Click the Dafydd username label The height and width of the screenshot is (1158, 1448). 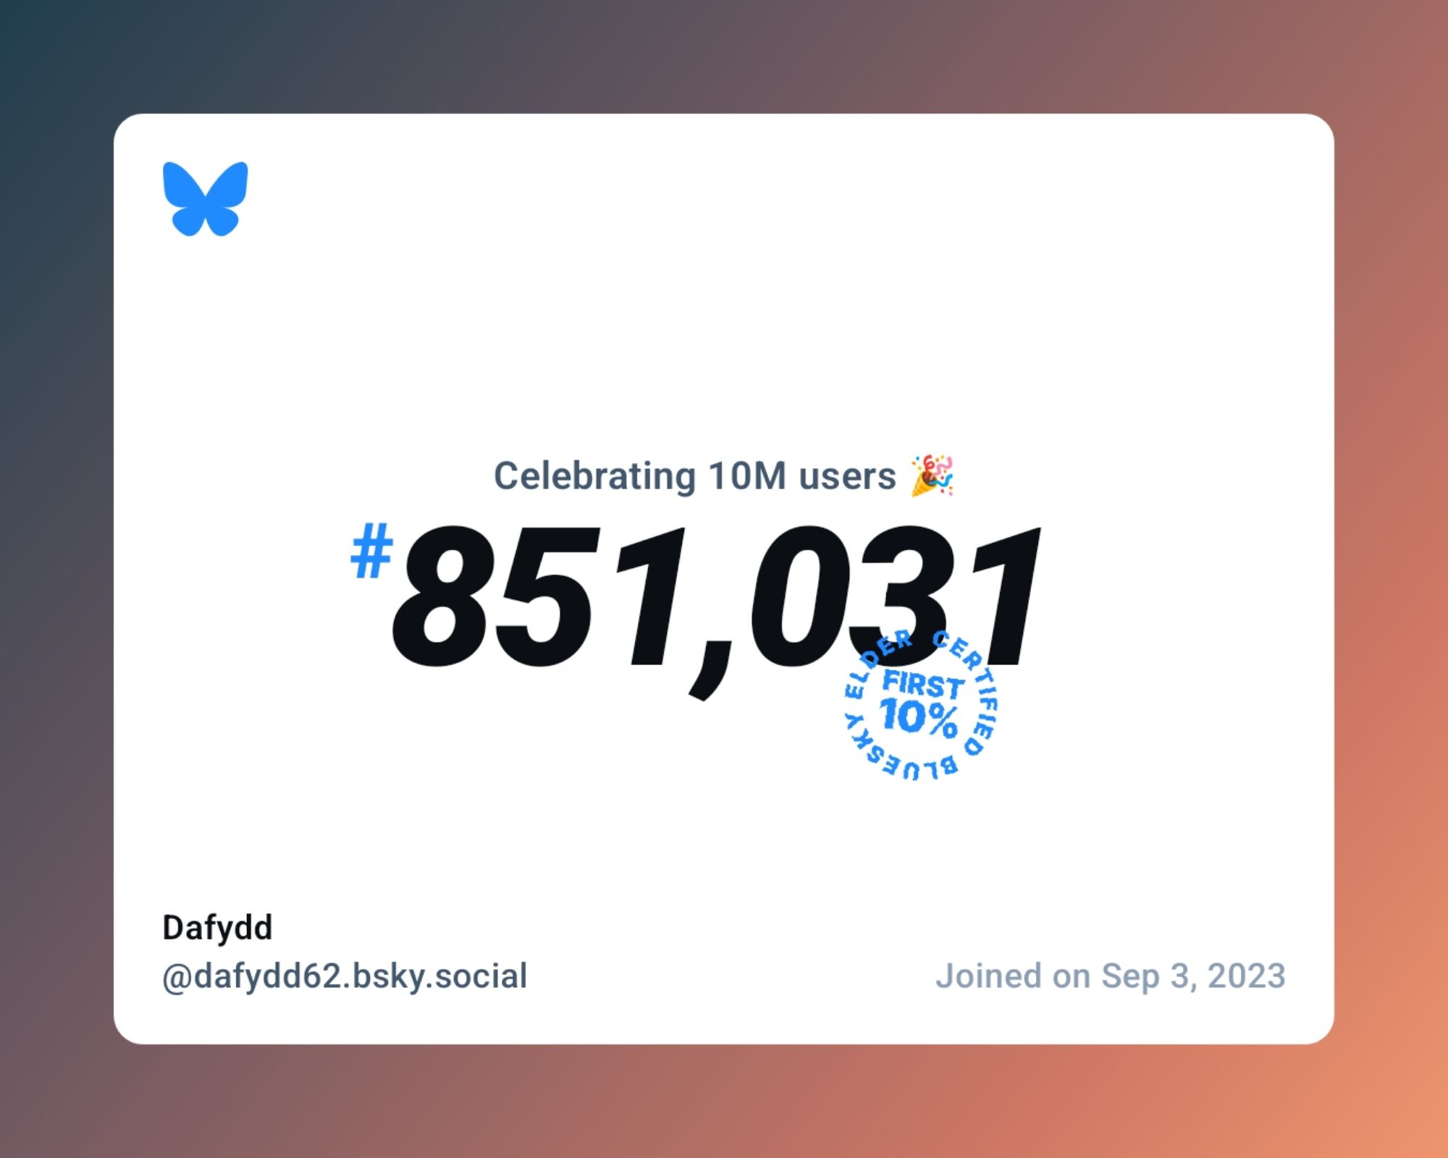(216, 926)
